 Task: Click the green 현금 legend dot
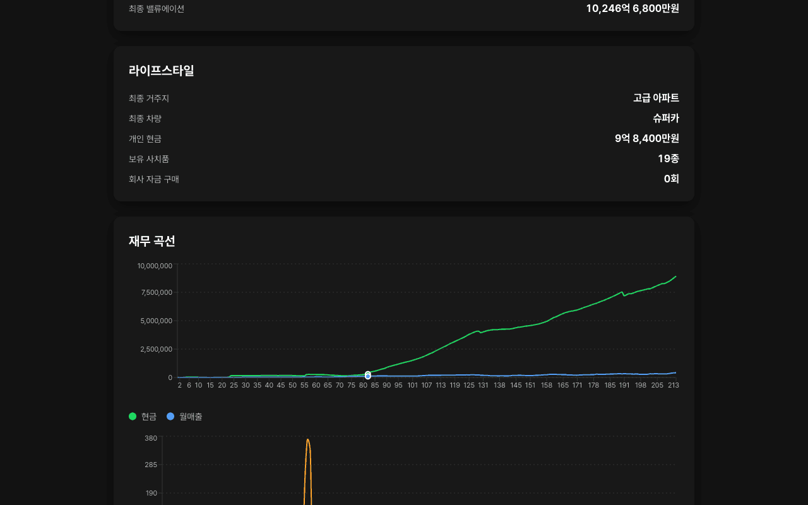133,416
